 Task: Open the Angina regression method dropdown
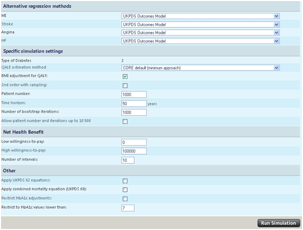[x=201, y=33]
